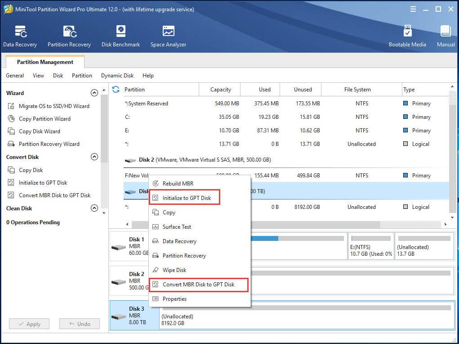
Task: Start Copy Partition Wizard
Action: (39, 119)
